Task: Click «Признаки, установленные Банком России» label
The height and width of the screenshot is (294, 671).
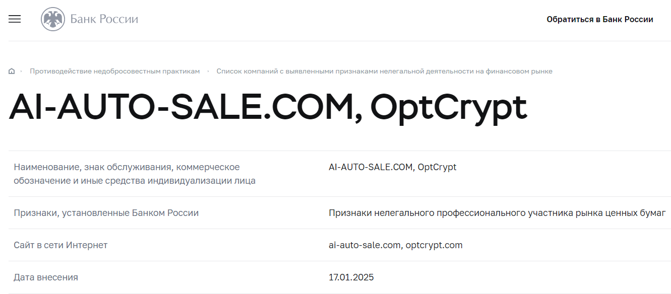Action: (x=106, y=213)
